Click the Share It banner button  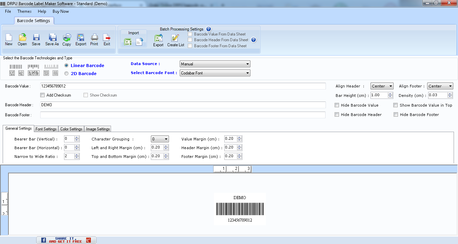pyautogui.click(x=66, y=240)
